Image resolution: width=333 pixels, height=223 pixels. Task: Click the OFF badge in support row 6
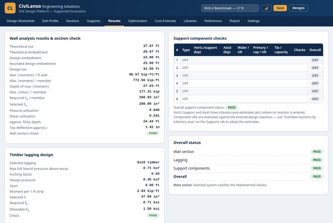(x=315, y=99)
